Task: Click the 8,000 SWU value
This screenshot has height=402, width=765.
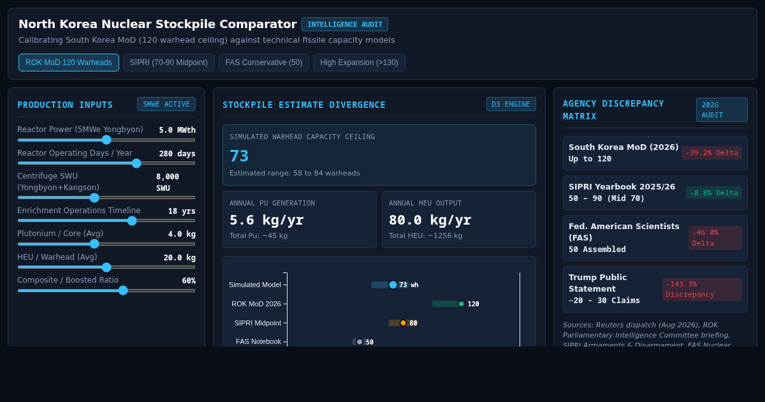Action: click(168, 182)
